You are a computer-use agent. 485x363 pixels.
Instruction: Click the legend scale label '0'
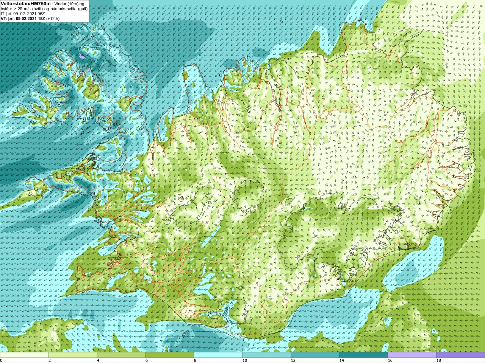point(1,360)
